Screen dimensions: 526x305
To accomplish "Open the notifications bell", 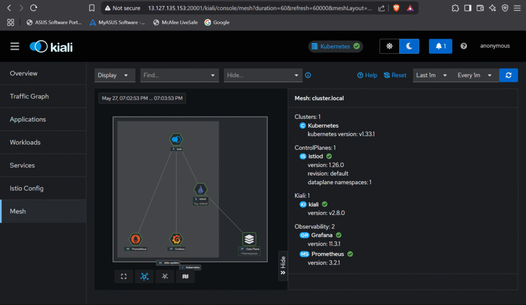I will coord(440,46).
